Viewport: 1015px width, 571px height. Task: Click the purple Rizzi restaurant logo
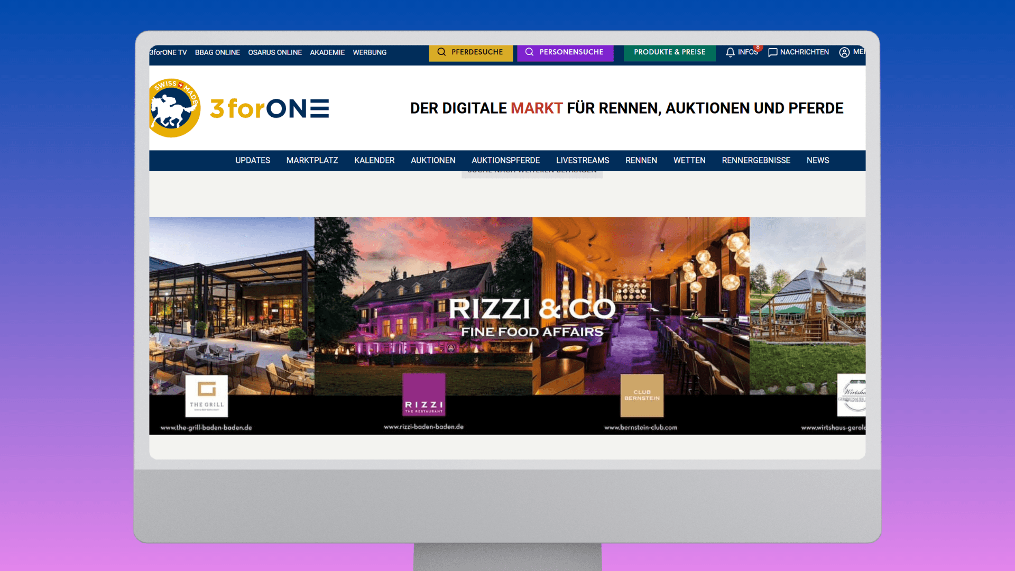(423, 395)
